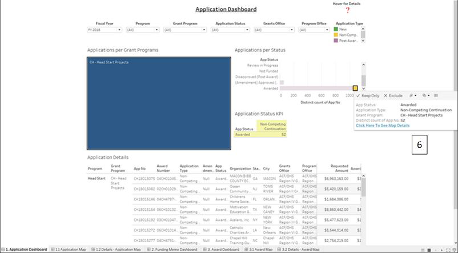
Task: Click the sheet icon on 1.1 Application Map tab
Action: [53, 250]
